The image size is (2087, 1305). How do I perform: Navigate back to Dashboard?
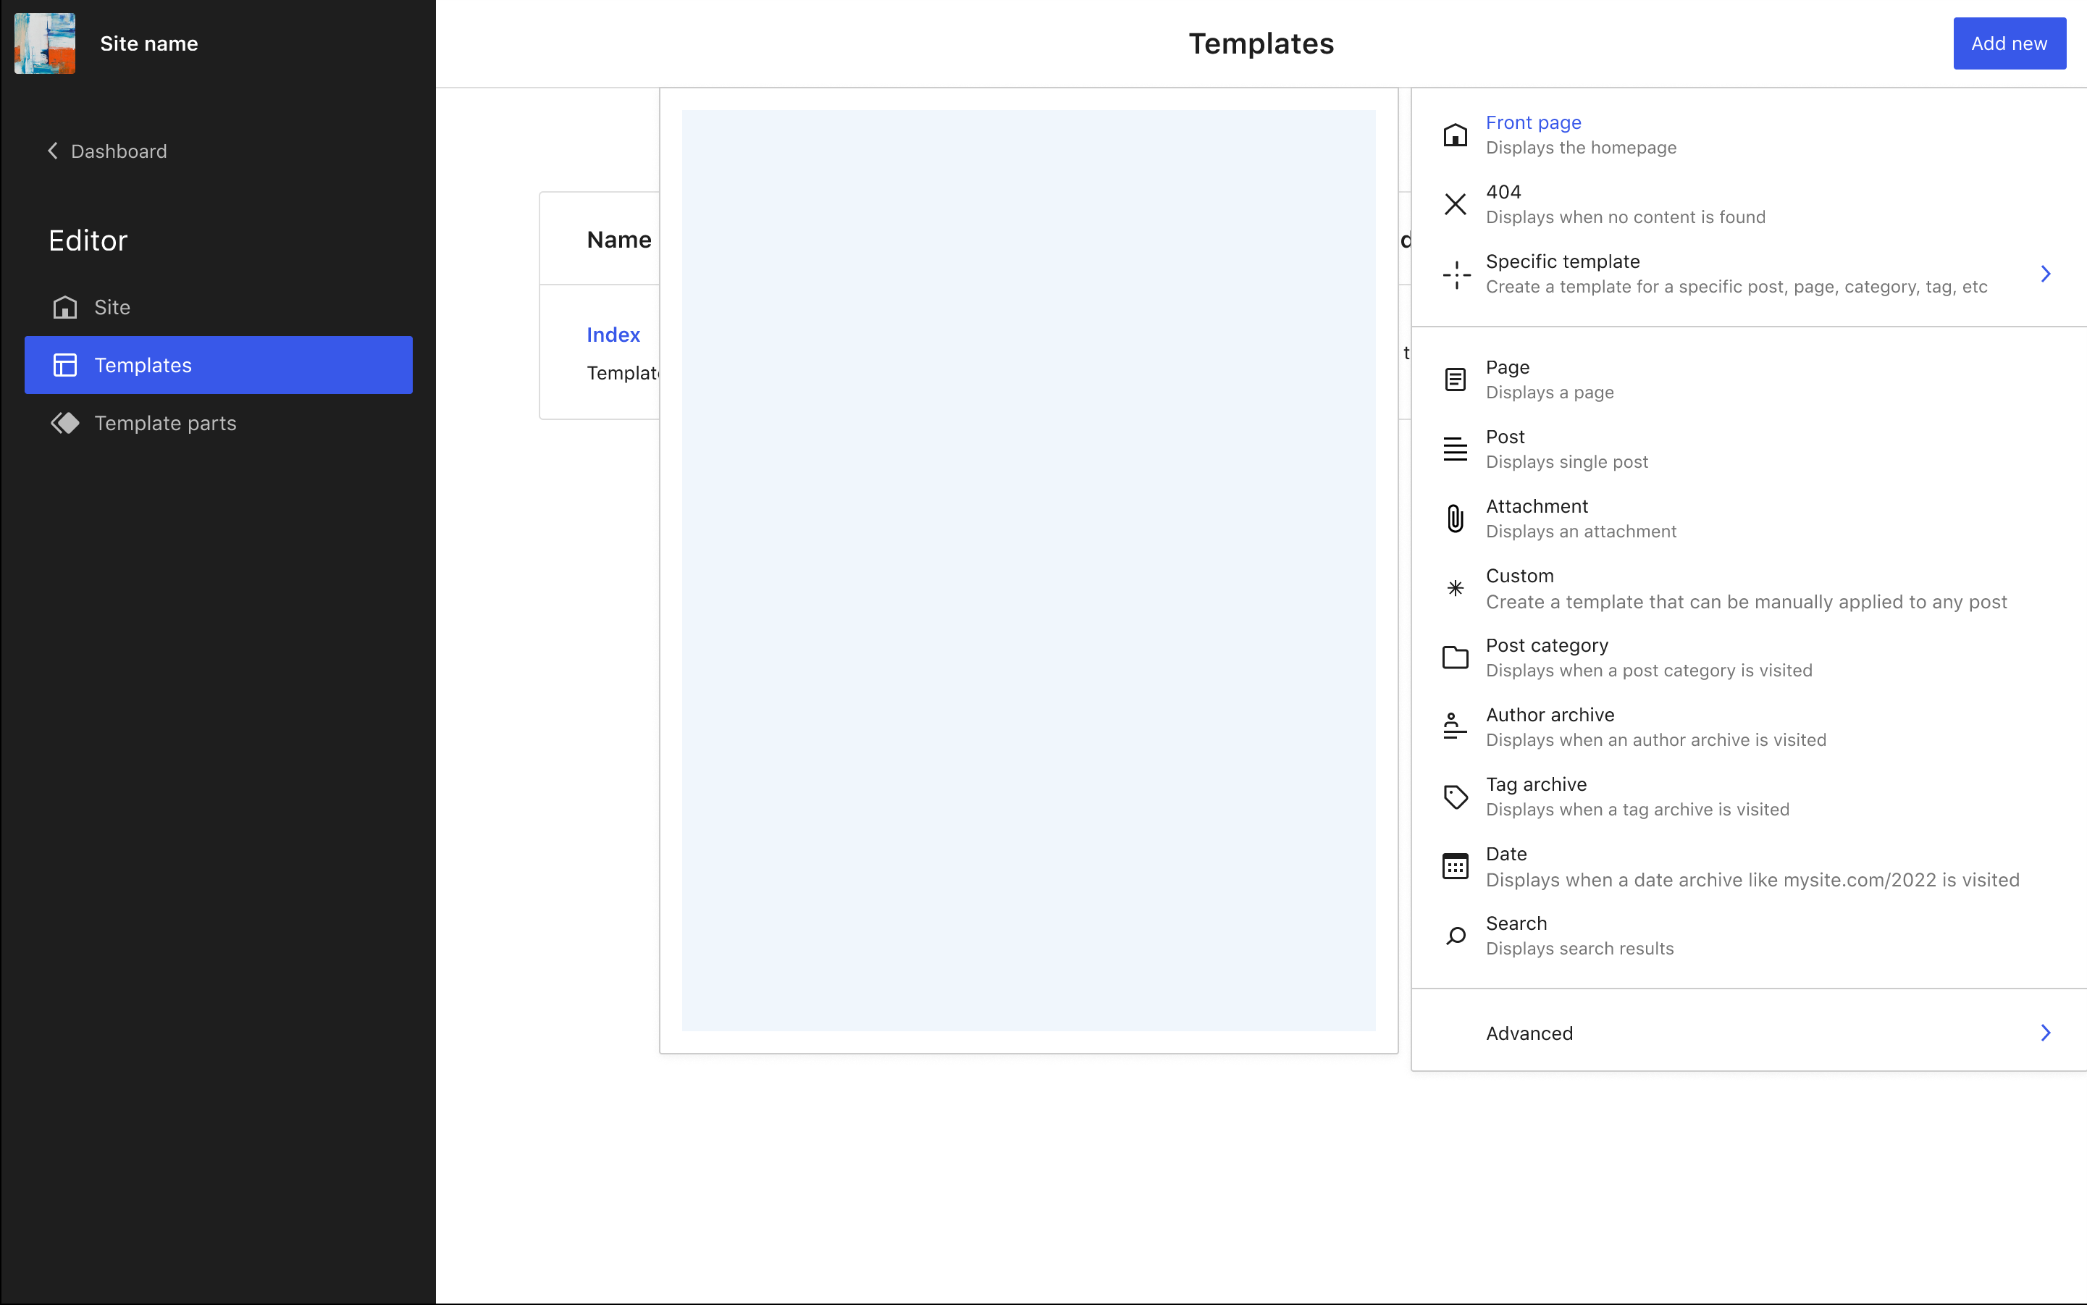click(x=105, y=151)
